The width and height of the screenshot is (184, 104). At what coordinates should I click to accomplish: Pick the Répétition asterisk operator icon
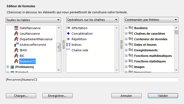(68, 39)
